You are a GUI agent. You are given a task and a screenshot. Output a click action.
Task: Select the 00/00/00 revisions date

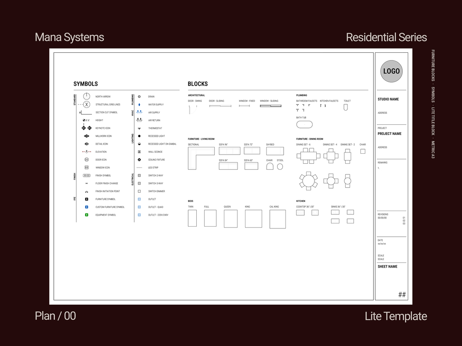click(x=382, y=218)
